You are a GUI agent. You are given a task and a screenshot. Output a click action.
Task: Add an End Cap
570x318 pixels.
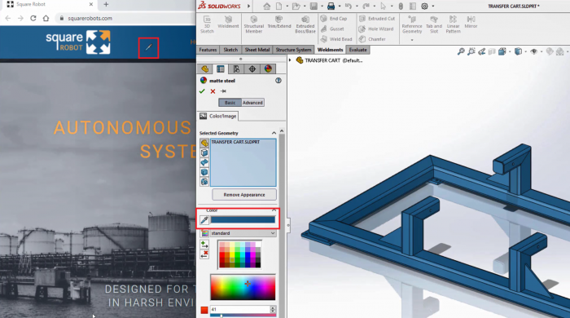(334, 19)
